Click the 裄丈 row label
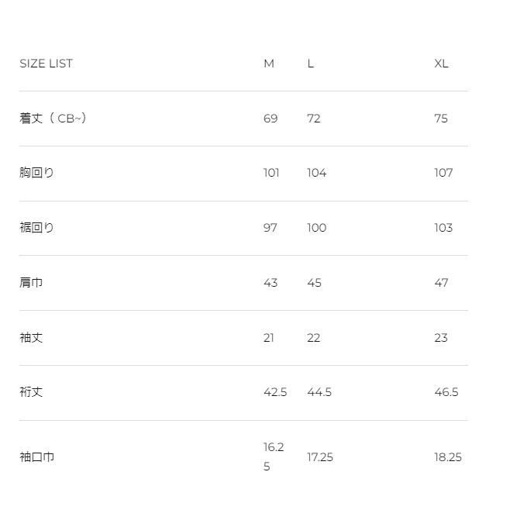Image resolution: width=527 pixels, height=527 pixels. (x=31, y=392)
